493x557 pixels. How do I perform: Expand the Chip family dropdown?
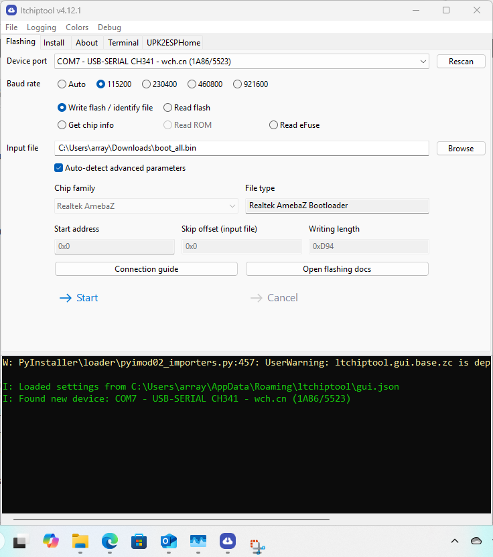(x=146, y=206)
